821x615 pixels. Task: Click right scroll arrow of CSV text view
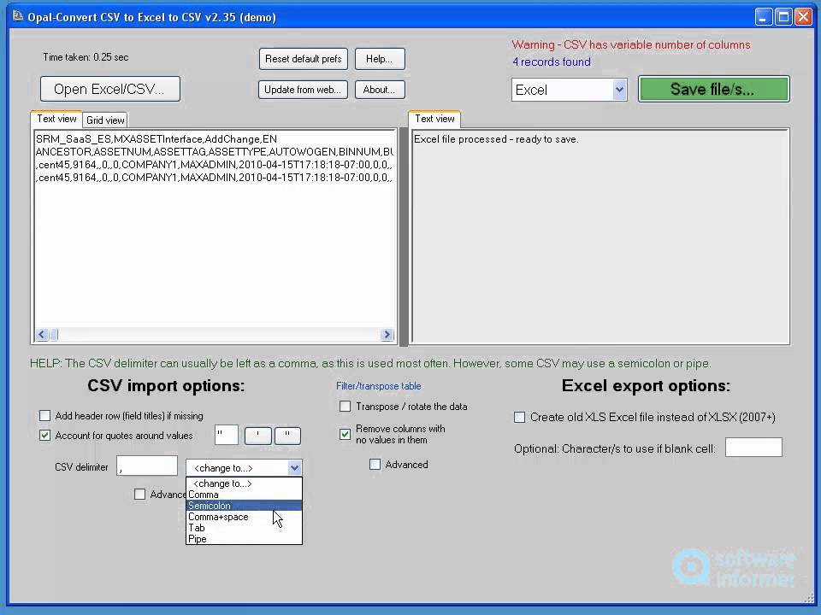click(387, 334)
